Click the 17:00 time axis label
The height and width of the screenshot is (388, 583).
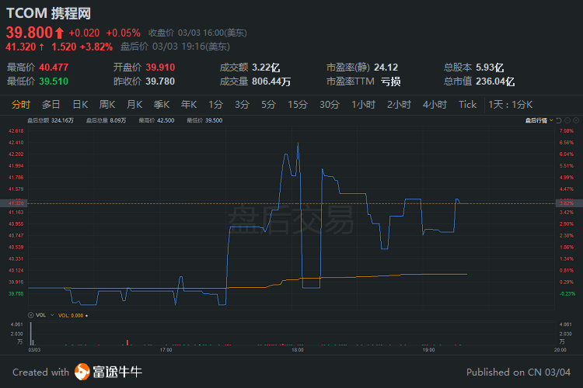point(166,350)
